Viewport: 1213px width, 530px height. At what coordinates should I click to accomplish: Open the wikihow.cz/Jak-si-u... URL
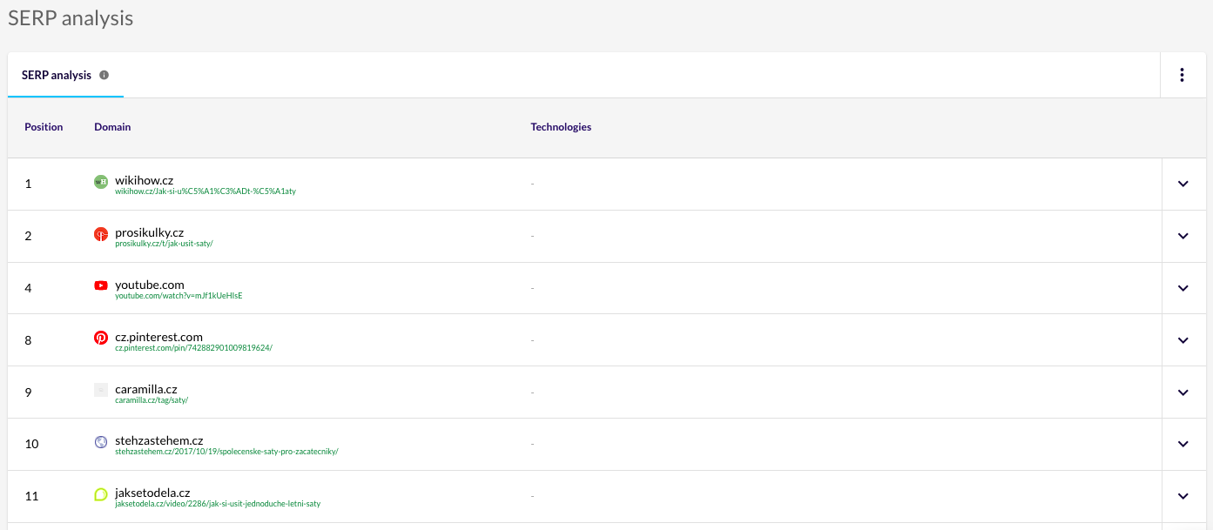pos(206,191)
